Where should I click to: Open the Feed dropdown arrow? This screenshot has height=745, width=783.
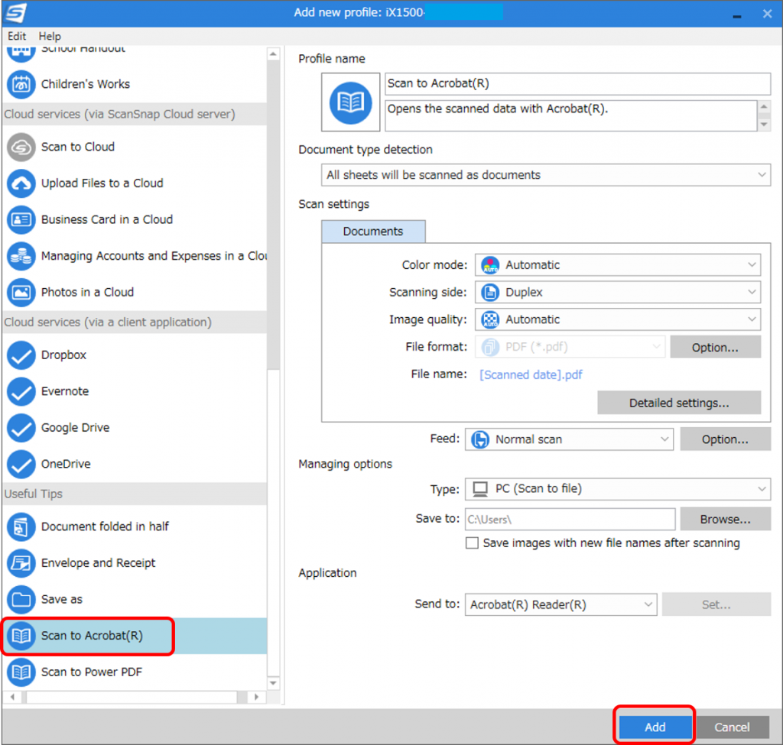point(664,439)
